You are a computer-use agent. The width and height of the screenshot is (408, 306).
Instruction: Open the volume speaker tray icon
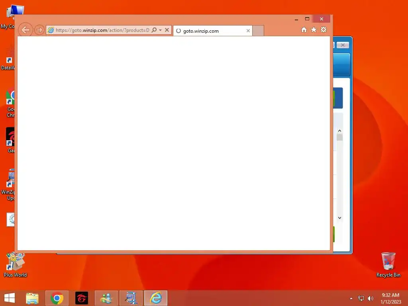[370, 298]
